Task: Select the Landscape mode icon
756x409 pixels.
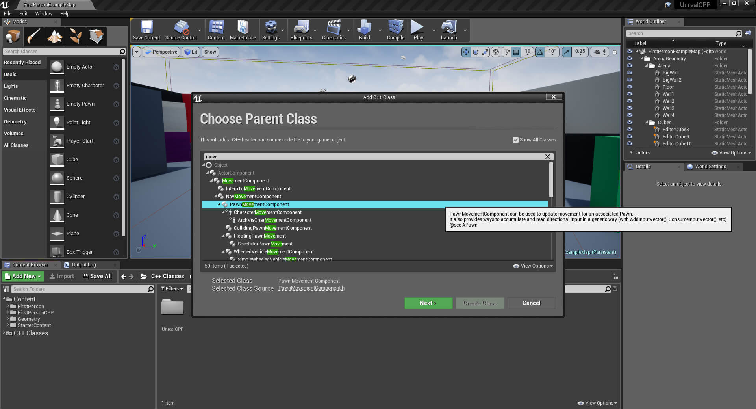Action: coord(54,36)
